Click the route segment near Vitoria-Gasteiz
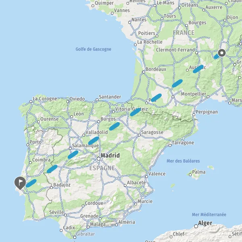242x242 pixels. pos(136,112)
